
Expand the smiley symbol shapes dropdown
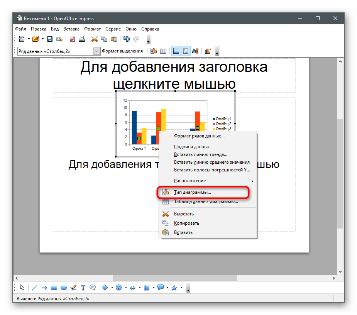tap(126, 288)
